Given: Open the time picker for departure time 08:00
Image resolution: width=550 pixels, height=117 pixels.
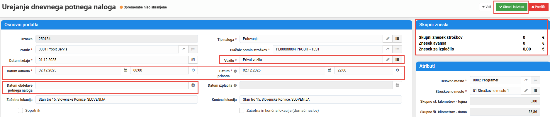Looking at the screenshot, I should point(193,70).
